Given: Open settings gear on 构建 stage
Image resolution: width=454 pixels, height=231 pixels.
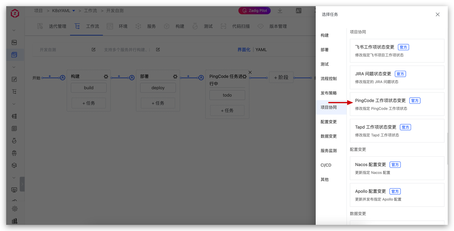Looking at the screenshot, I should pos(106,77).
